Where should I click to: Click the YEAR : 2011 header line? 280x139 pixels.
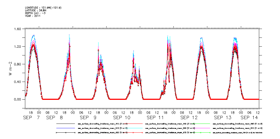33,16
